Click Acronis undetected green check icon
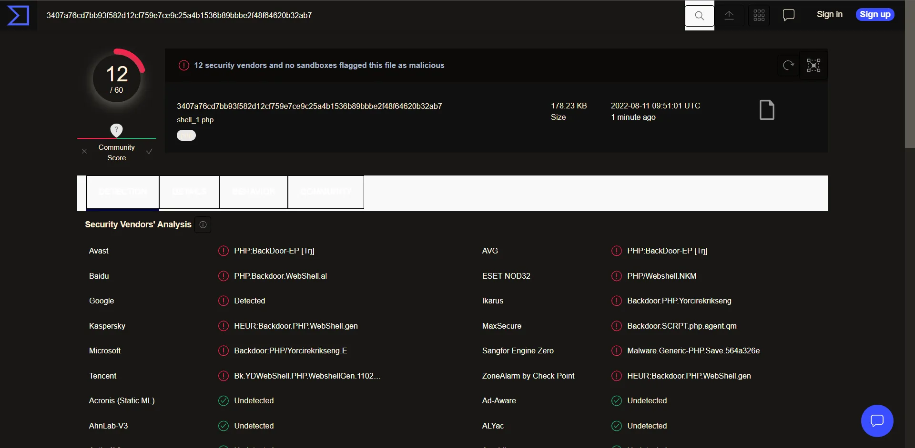915x448 pixels. [224, 400]
